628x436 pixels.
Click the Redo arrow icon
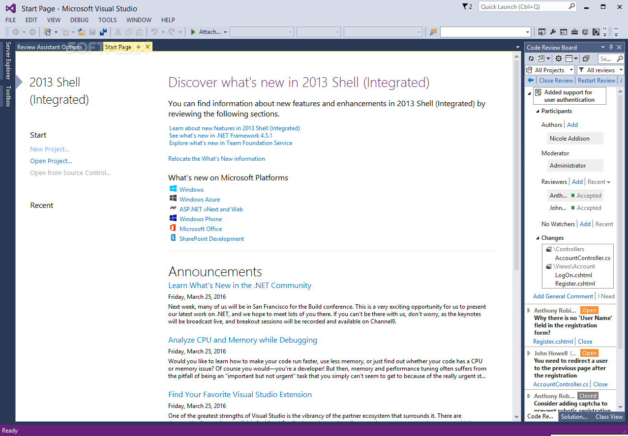[x=172, y=32]
